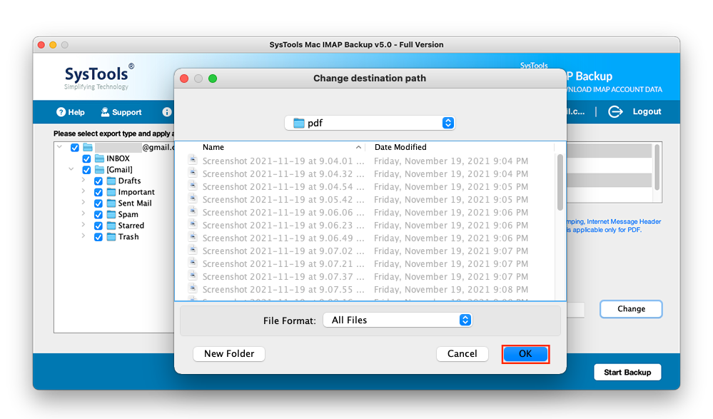Click the Spam folder icon
713x419 pixels.
coord(111,214)
